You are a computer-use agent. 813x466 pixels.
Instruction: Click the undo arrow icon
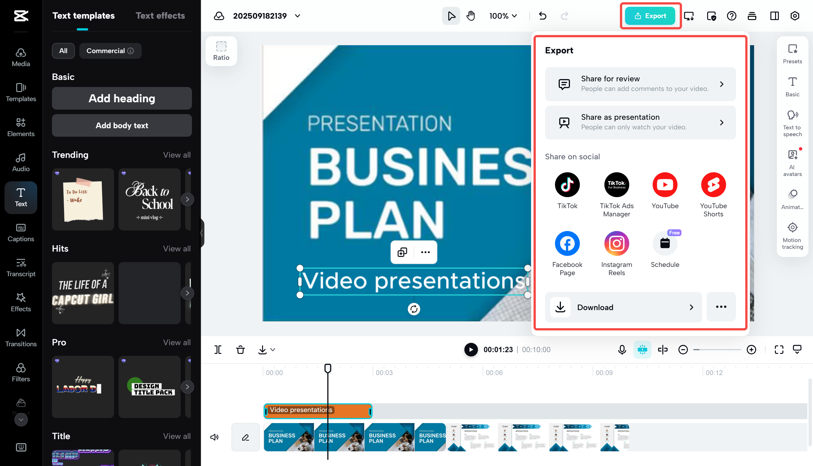(x=543, y=16)
